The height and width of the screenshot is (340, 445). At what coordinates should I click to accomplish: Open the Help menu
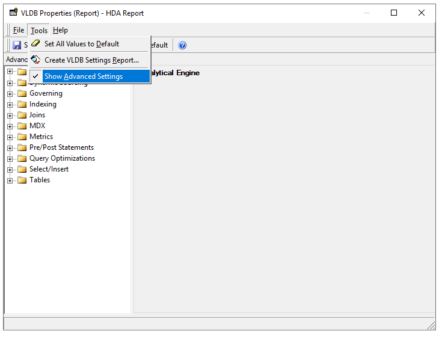[60, 30]
